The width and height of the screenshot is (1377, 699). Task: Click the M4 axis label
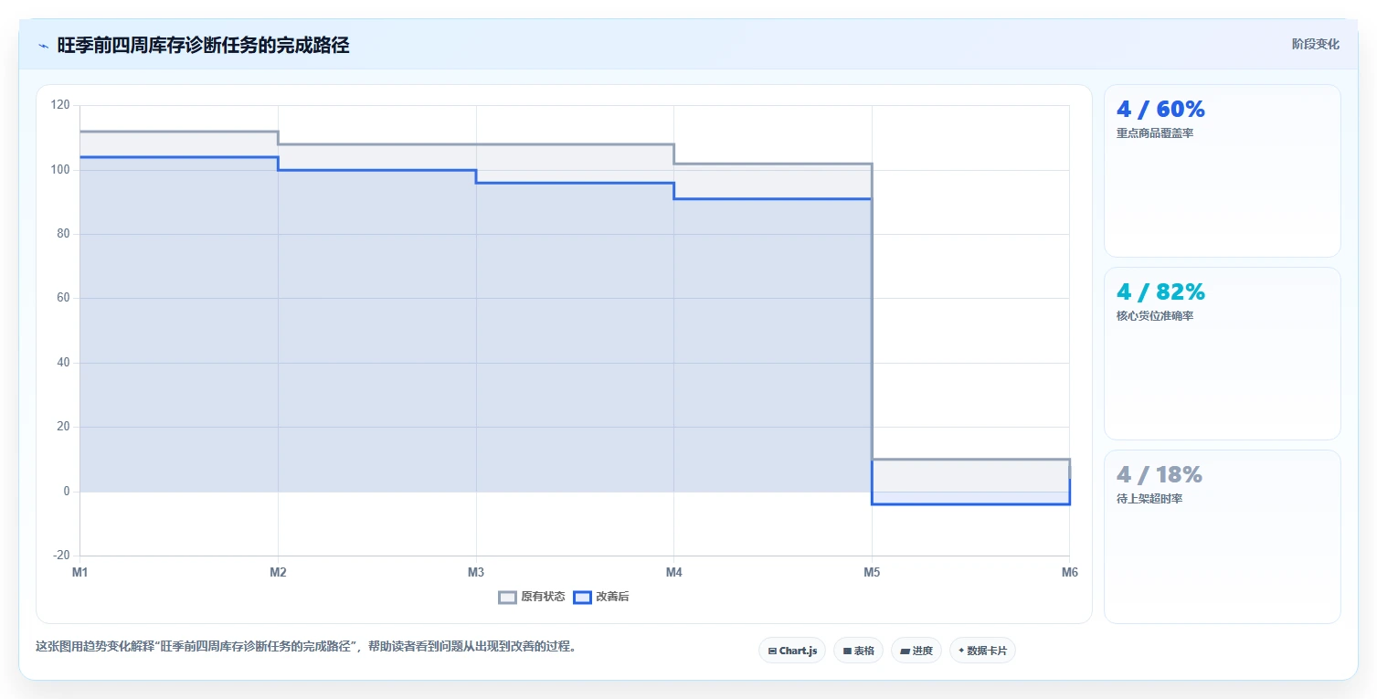click(673, 572)
